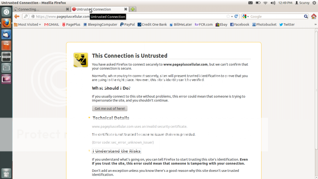Image resolution: width=318 pixels, height=179 pixels.
Task: Open the Google search engine dropdown
Action: tap(246, 16)
